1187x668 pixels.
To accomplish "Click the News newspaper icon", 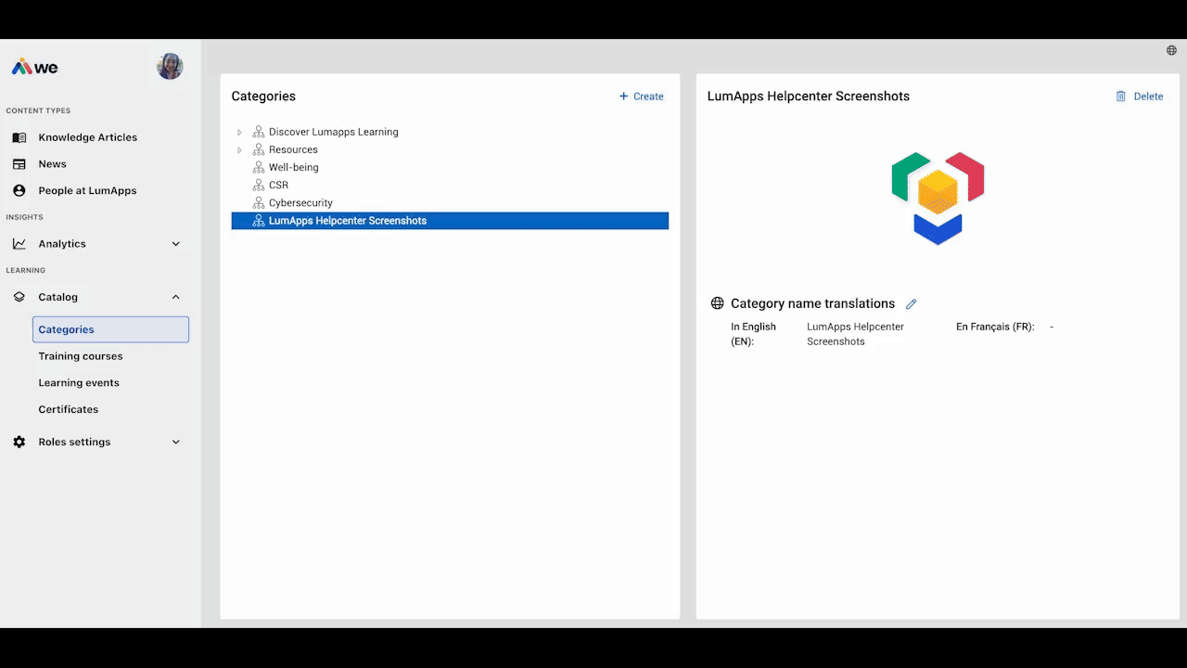I will 19,164.
